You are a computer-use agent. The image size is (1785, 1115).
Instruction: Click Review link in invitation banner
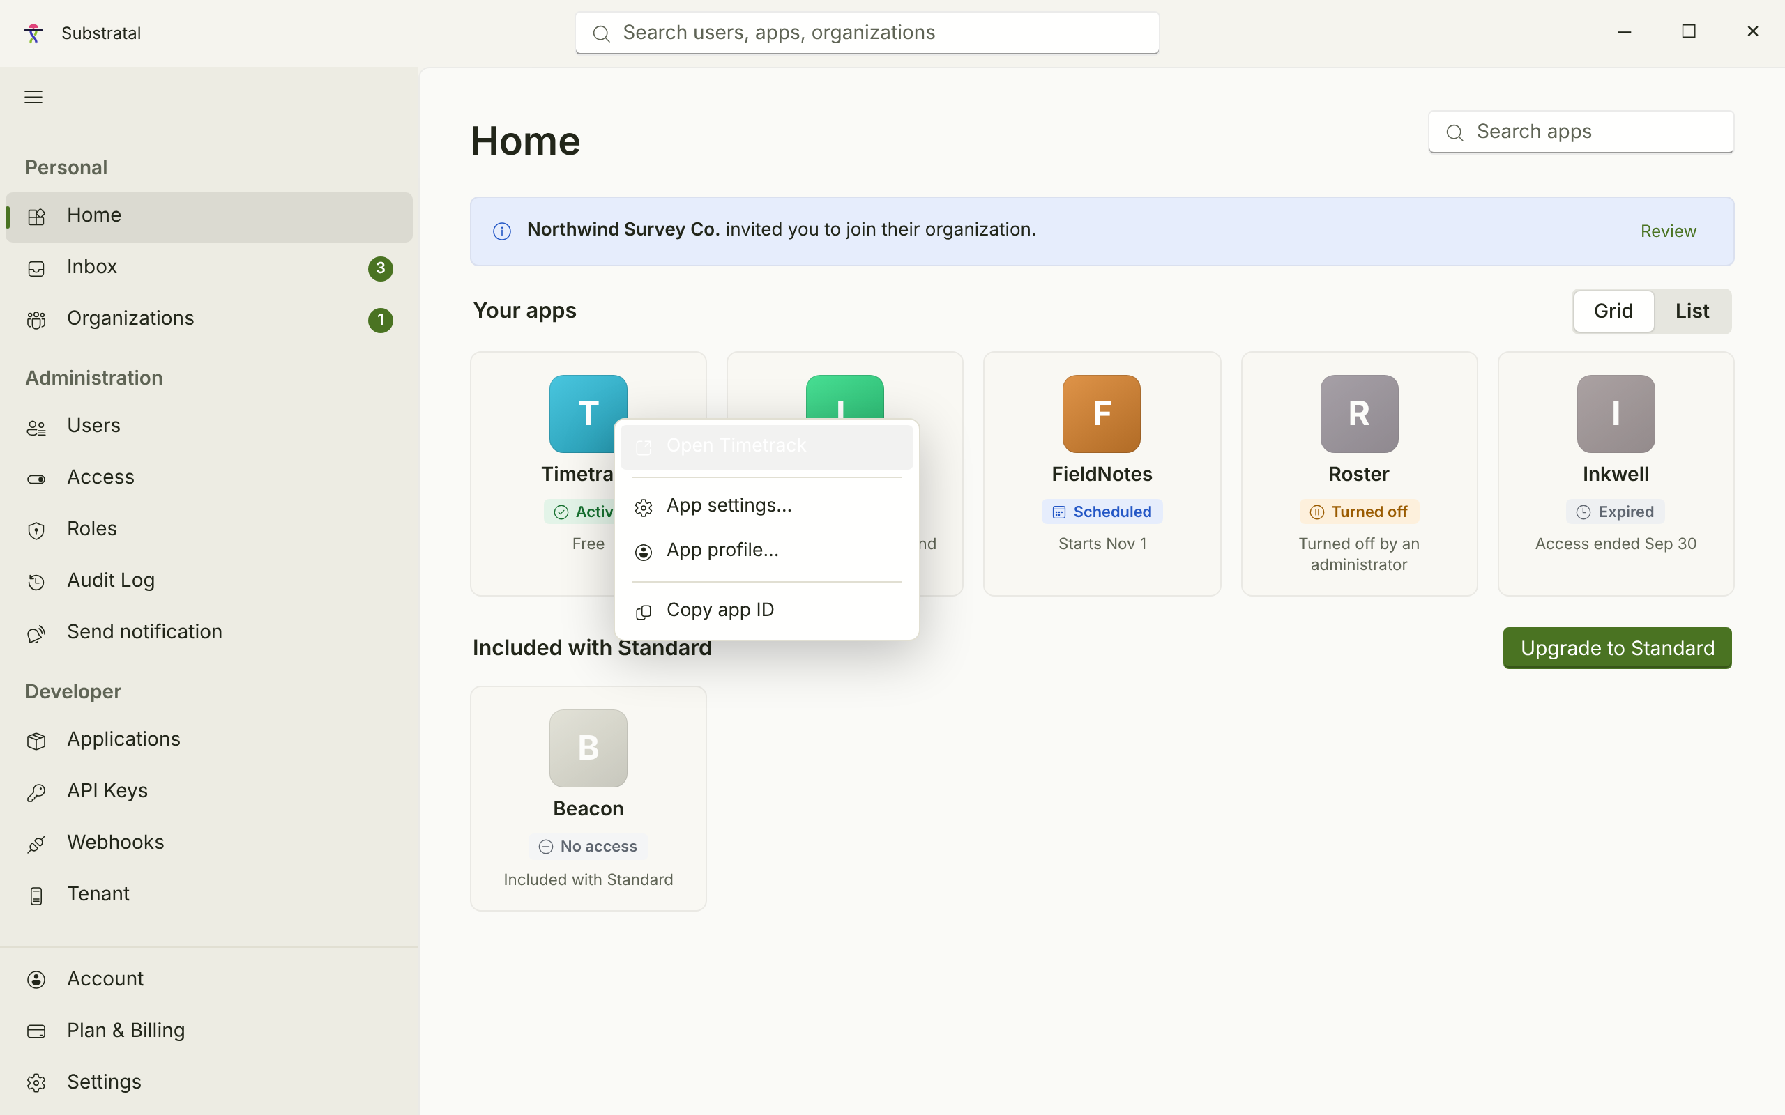[x=1668, y=231]
